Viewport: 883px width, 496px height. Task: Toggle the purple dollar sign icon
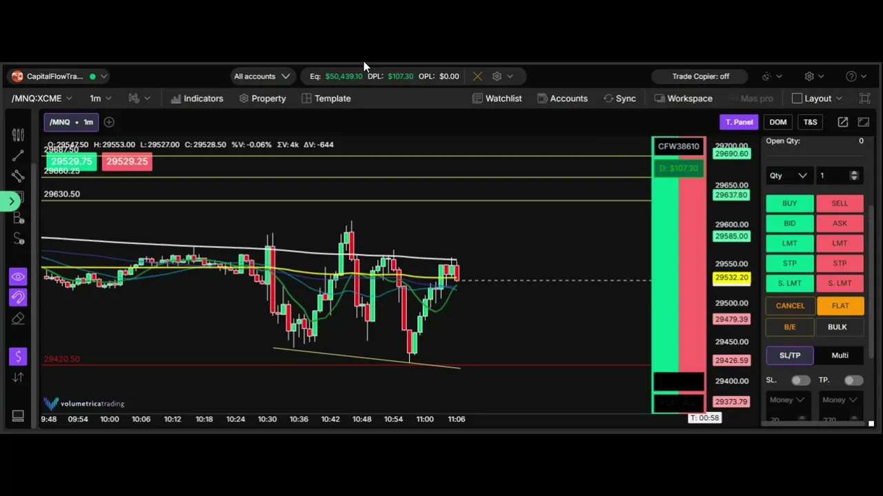[18, 356]
